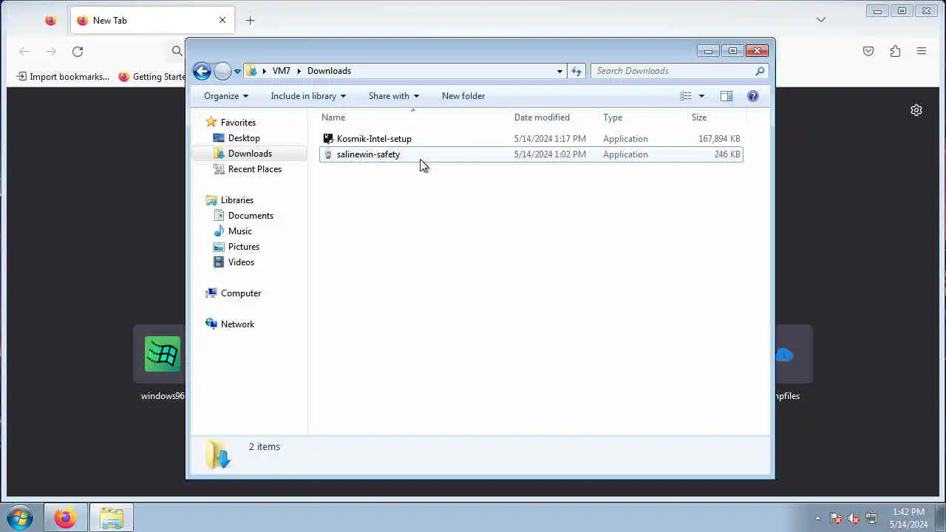Click Firefox taskbar button
This screenshot has width=946, height=532.
pos(65,518)
